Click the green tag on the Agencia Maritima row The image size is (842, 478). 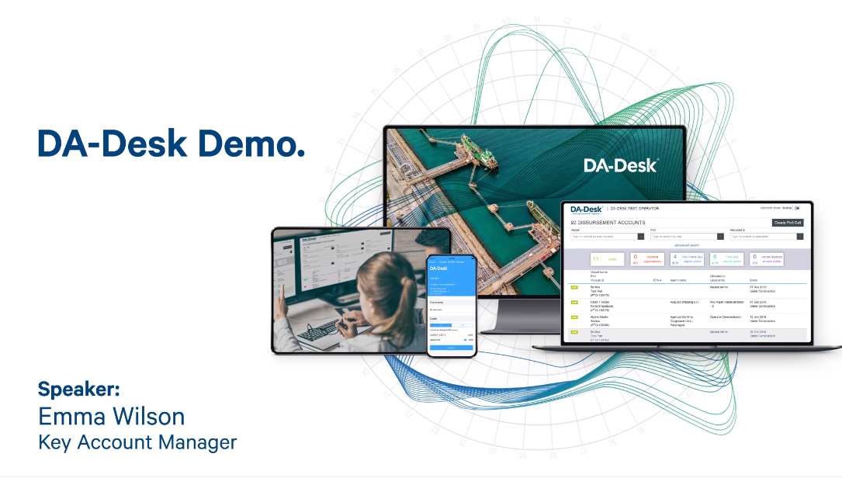coord(574,317)
